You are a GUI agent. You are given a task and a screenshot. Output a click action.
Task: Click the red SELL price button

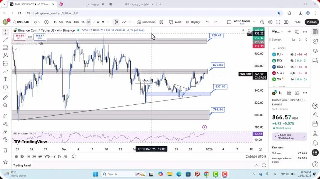(20, 37)
